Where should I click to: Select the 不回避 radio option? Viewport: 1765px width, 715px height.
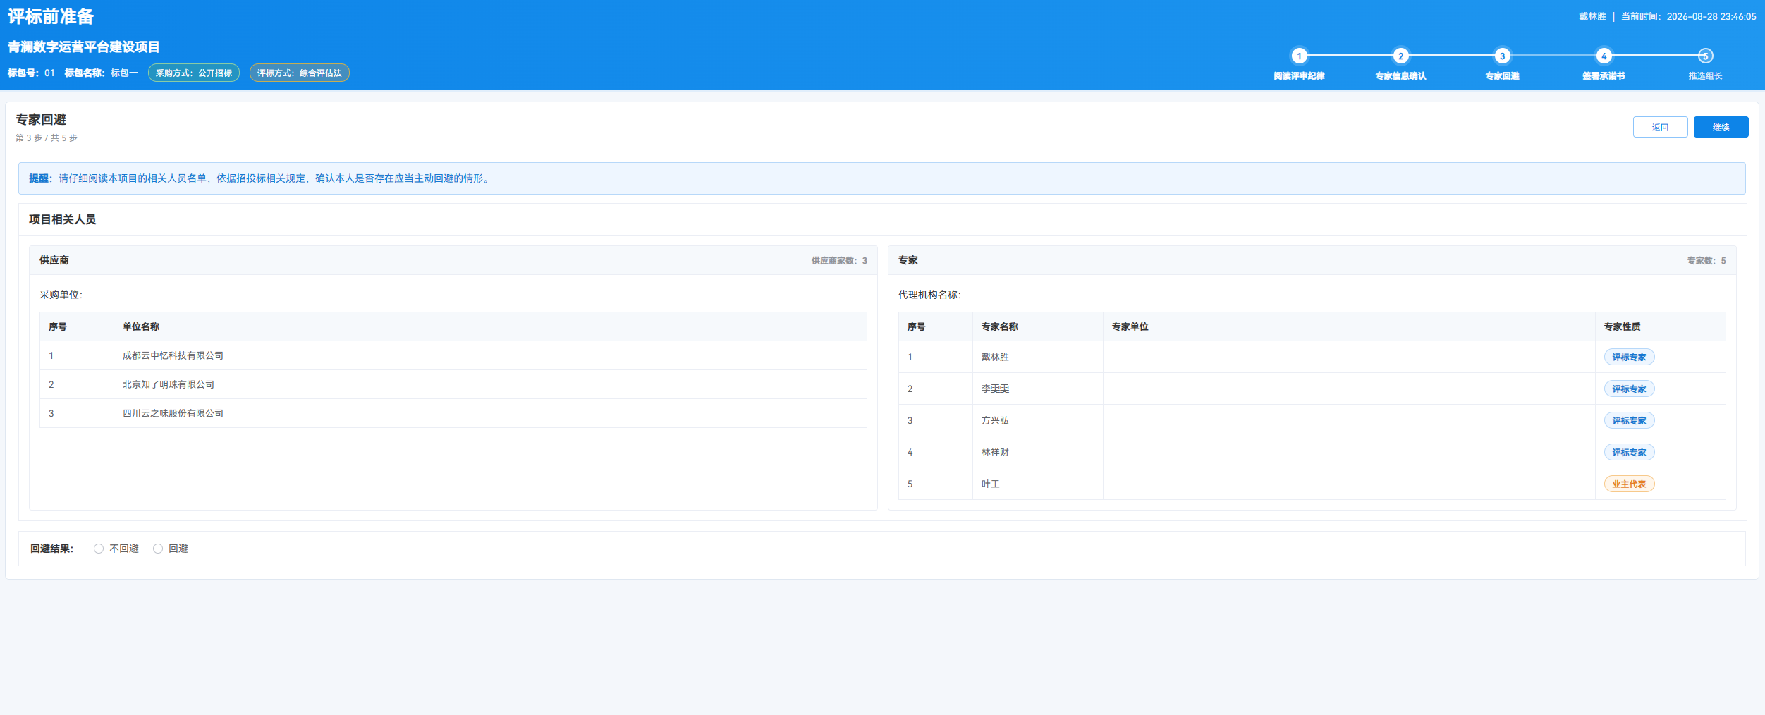point(99,549)
